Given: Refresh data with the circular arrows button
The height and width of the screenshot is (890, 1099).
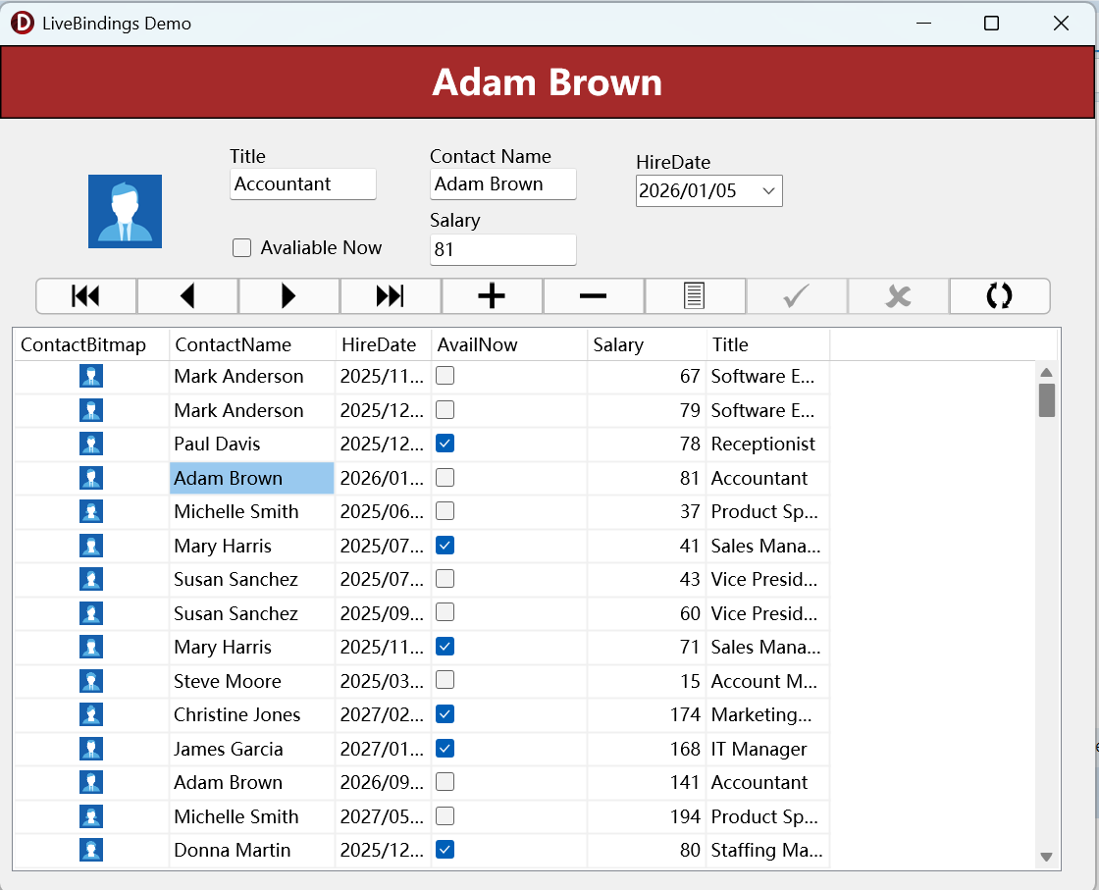Looking at the screenshot, I should (x=999, y=295).
